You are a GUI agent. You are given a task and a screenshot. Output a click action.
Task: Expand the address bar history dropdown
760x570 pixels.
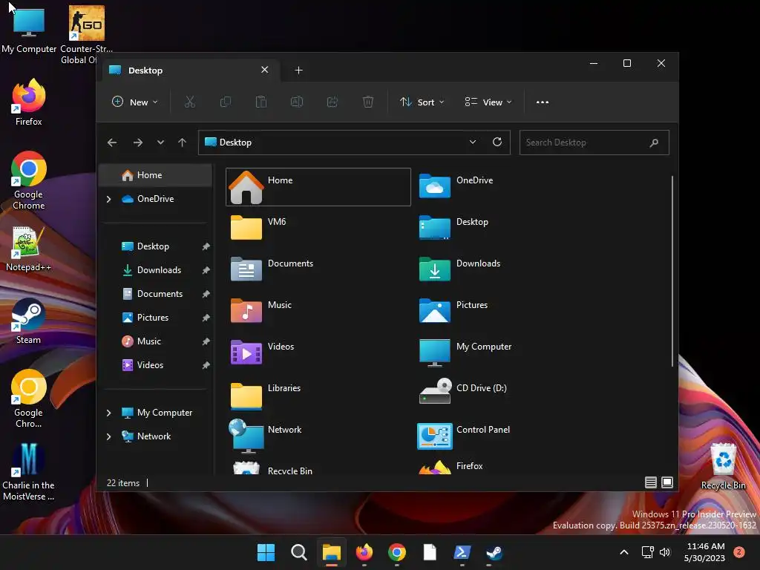[473, 142]
